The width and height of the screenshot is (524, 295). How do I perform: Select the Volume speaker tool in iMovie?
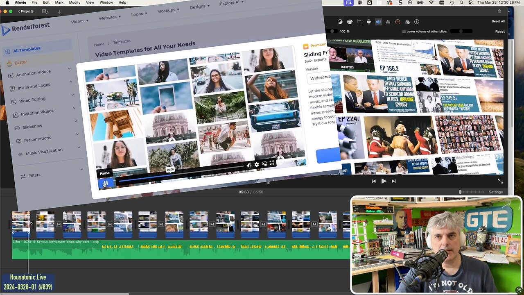[x=378, y=22]
